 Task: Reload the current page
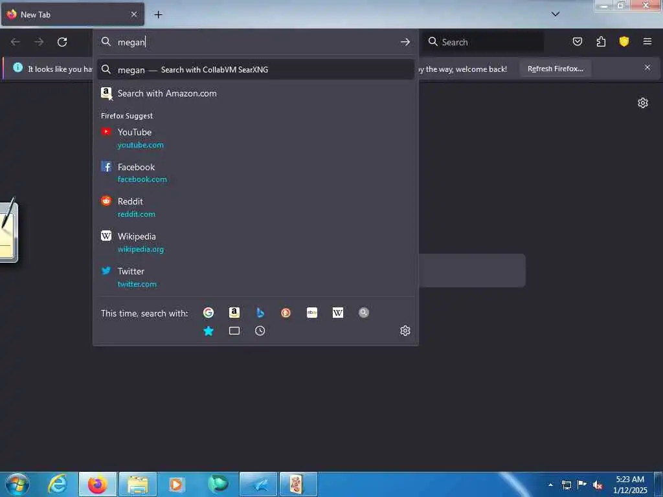point(62,42)
